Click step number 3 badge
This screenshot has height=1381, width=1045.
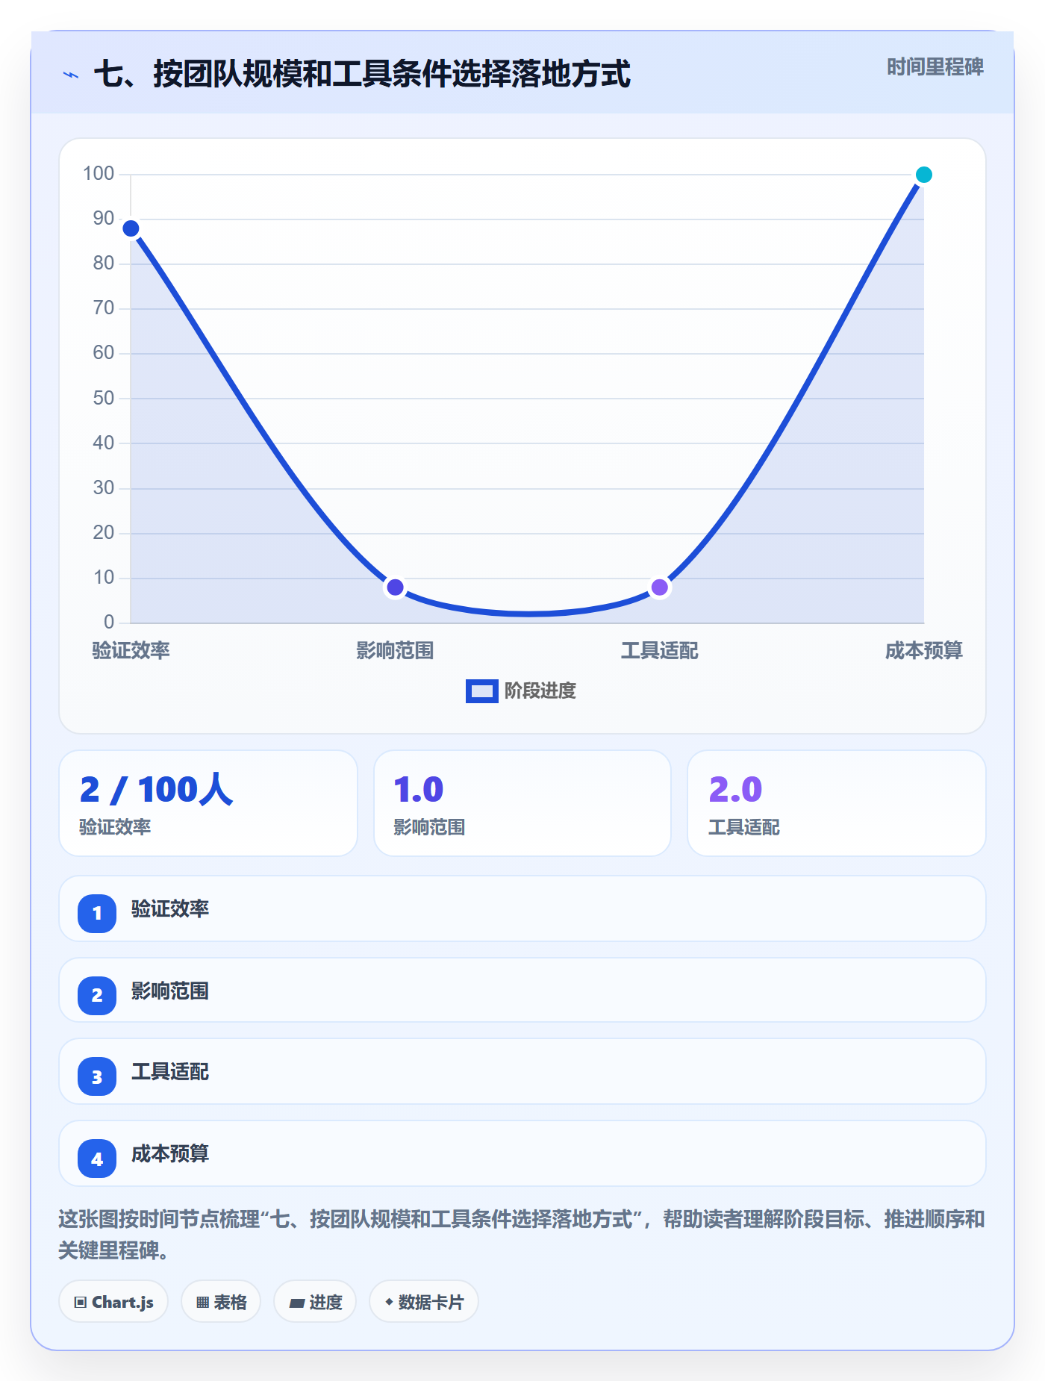coord(97,1076)
